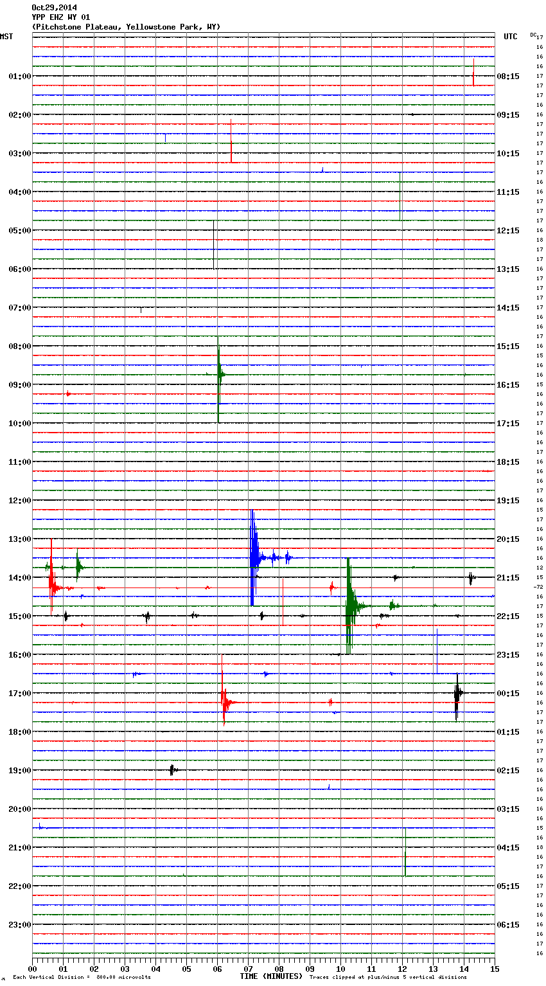Click the MST time label '20:00'

pos(20,809)
